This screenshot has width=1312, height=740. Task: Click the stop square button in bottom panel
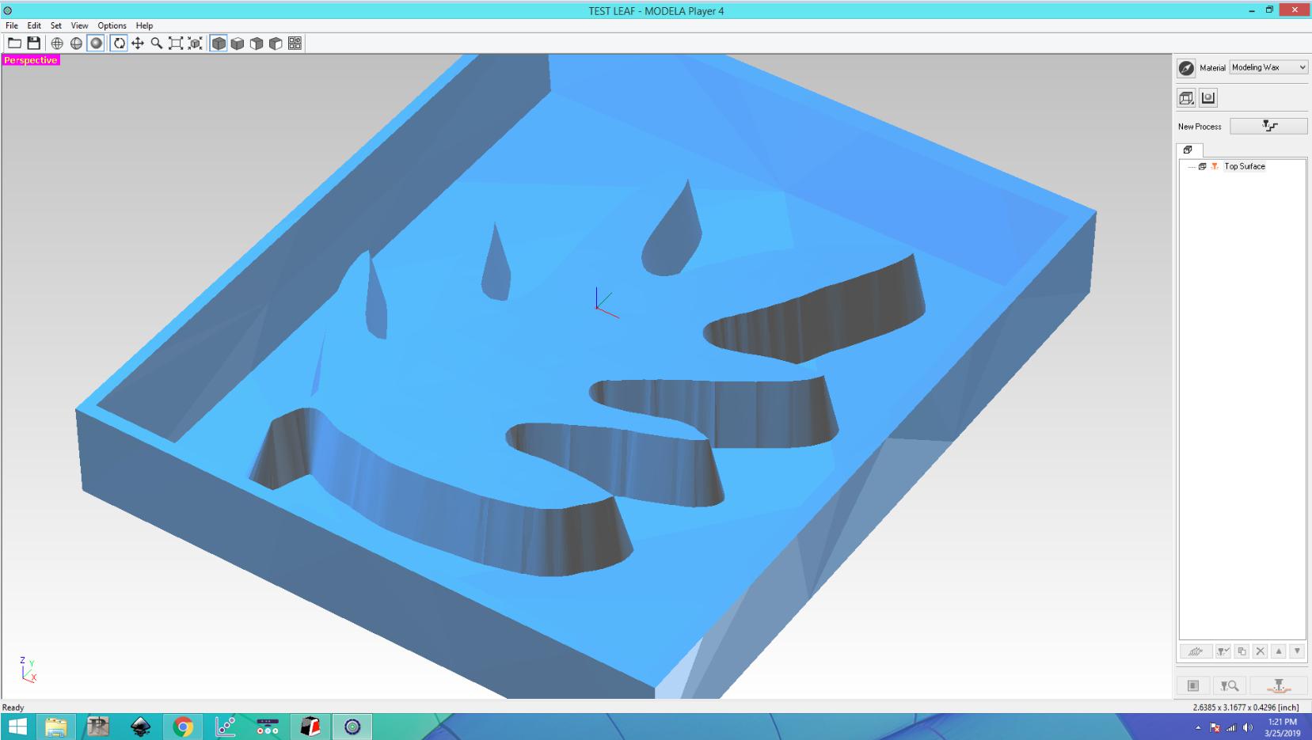[x=1193, y=686]
